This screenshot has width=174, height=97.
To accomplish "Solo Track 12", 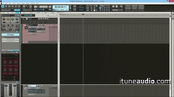I will pos(41,25).
